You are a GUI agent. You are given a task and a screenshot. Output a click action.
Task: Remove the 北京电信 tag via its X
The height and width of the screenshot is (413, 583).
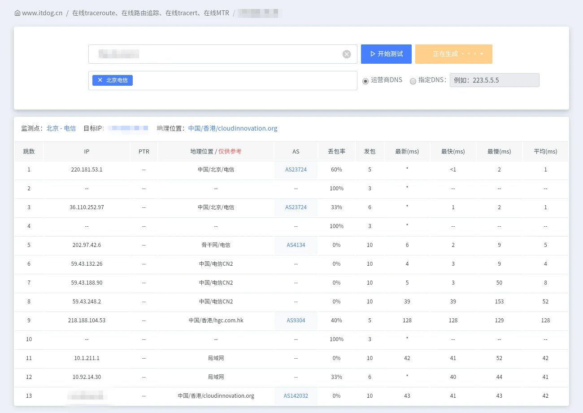100,80
